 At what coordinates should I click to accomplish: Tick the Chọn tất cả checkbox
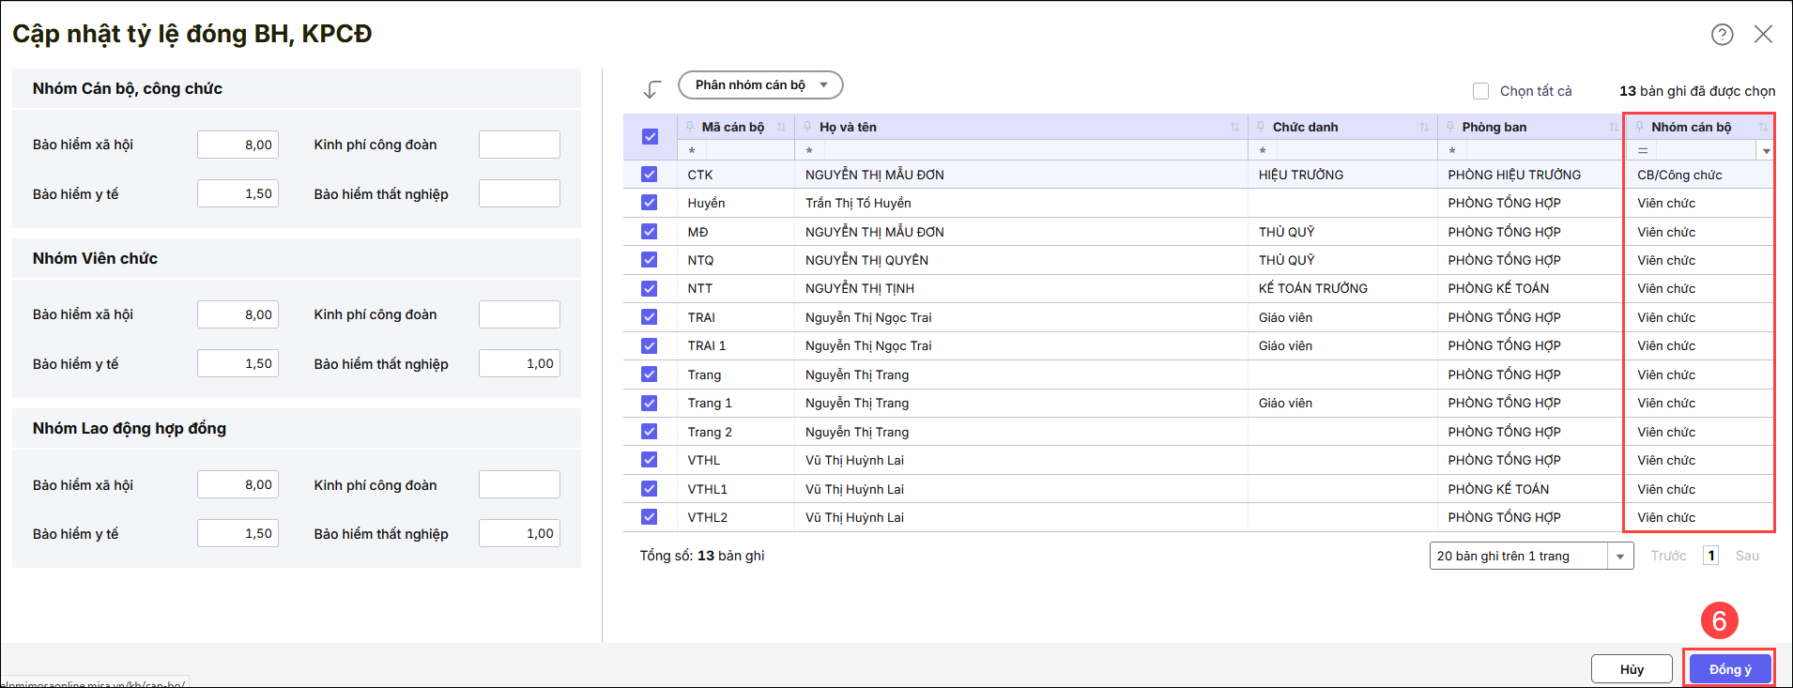point(1481,91)
